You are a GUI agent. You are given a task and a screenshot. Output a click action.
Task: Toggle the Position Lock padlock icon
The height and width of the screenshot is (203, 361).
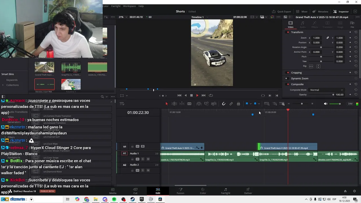238,104
